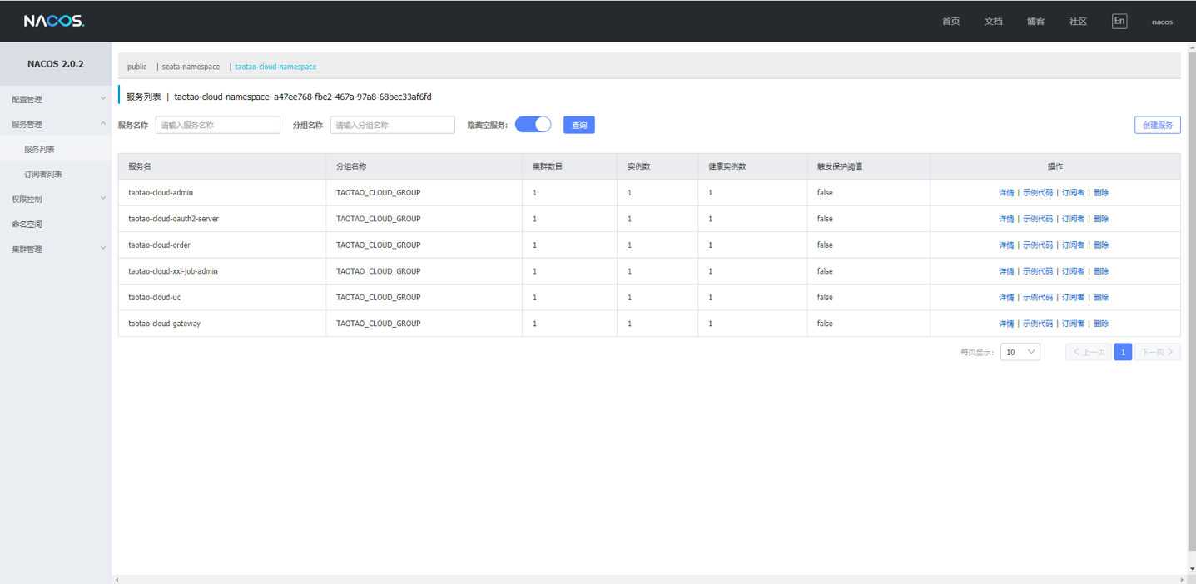The width and height of the screenshot is (1196, 584).
Task: Select page 1 in pagination
Action: tap(1123, 352)
